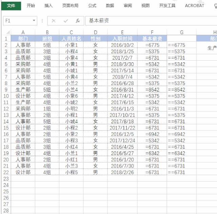Screen dimensions: 217x214
Task: Select salary cell =8542 in column F
Action: 152,89
